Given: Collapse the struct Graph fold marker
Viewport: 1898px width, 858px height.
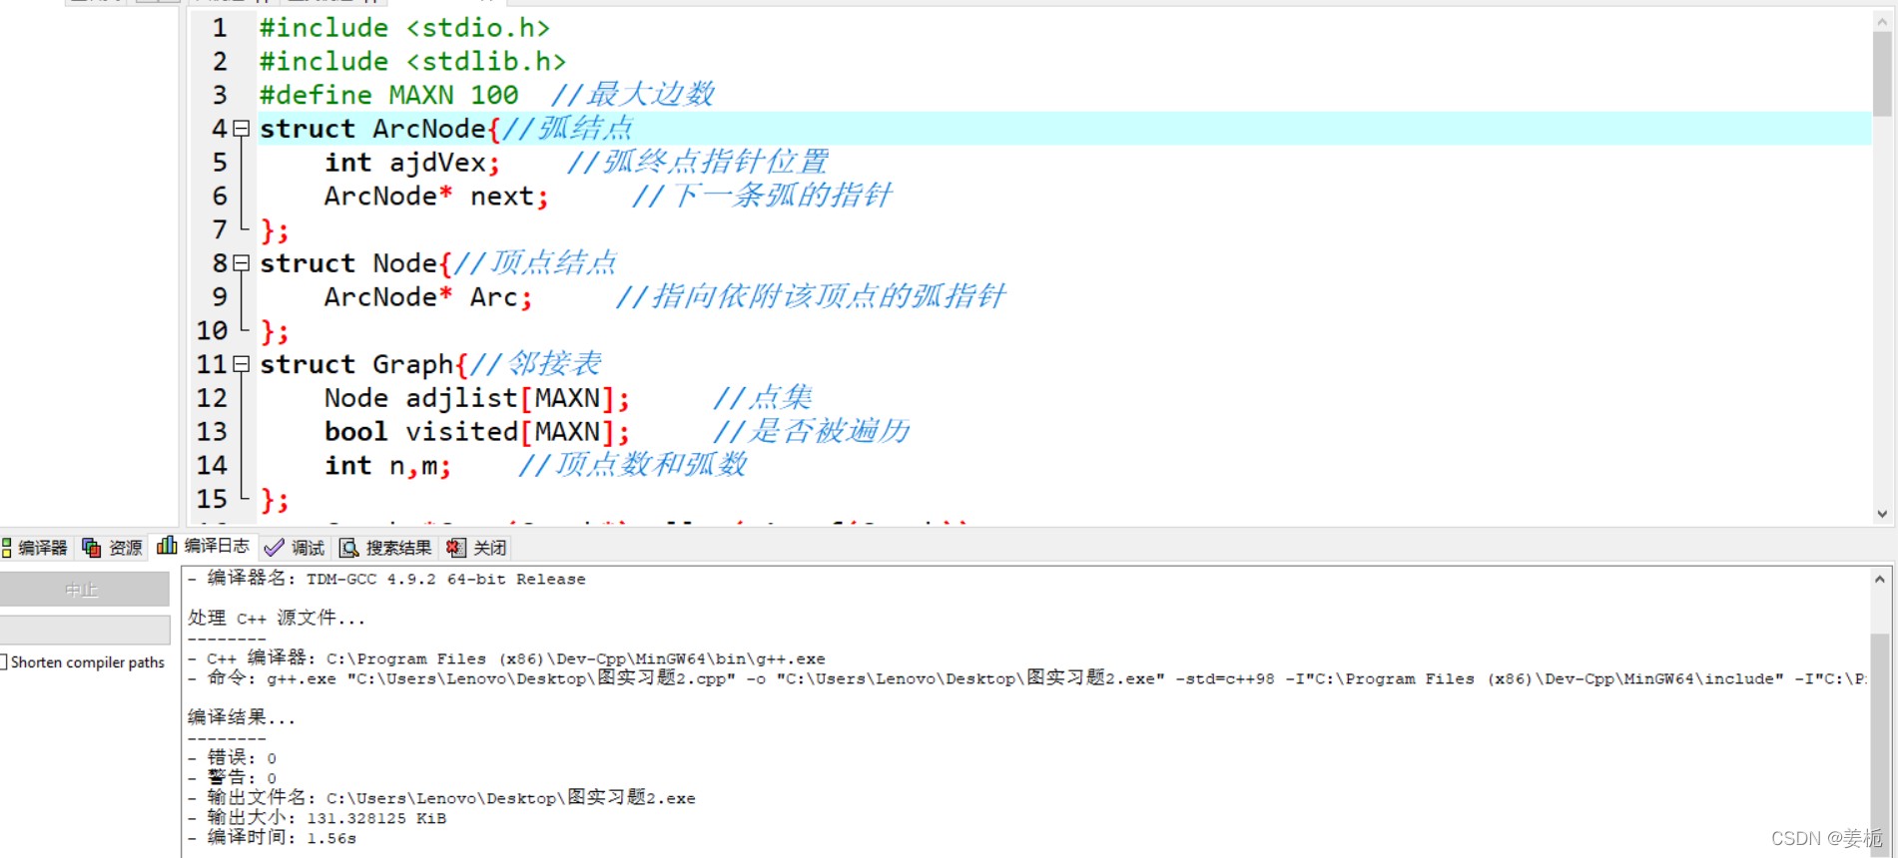Looking at the screenshot, I should (241, 364).
